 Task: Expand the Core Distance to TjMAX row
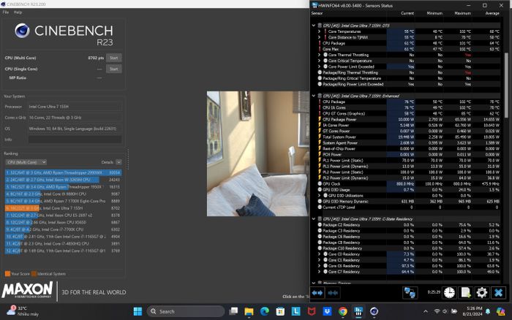320,37
